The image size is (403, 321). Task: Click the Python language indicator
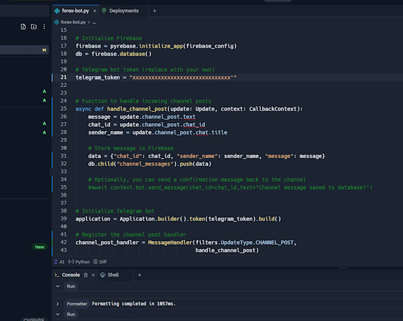[79, 262]
